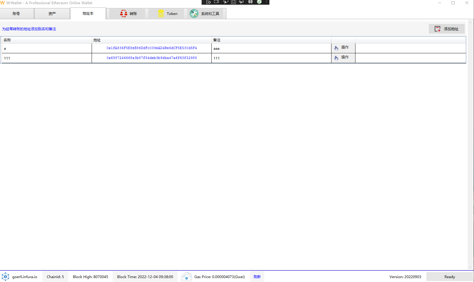
Task: Click 添加地址 button
Action: point(446,29)
